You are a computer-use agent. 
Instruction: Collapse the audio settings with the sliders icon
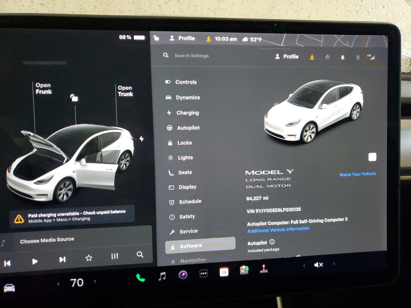point(115,255)
